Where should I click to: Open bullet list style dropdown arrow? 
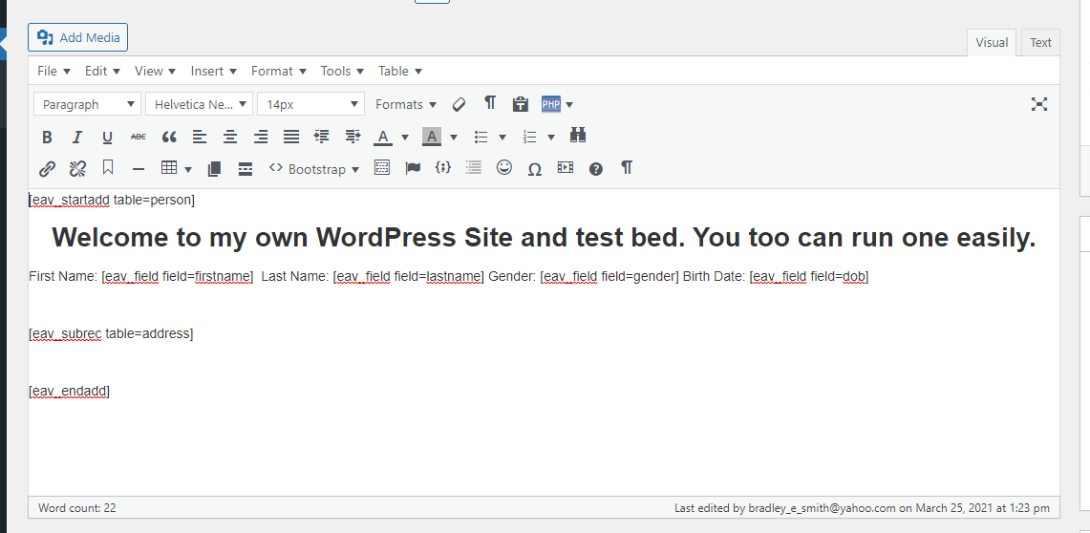pyautogui.click(x=502, y=138)
